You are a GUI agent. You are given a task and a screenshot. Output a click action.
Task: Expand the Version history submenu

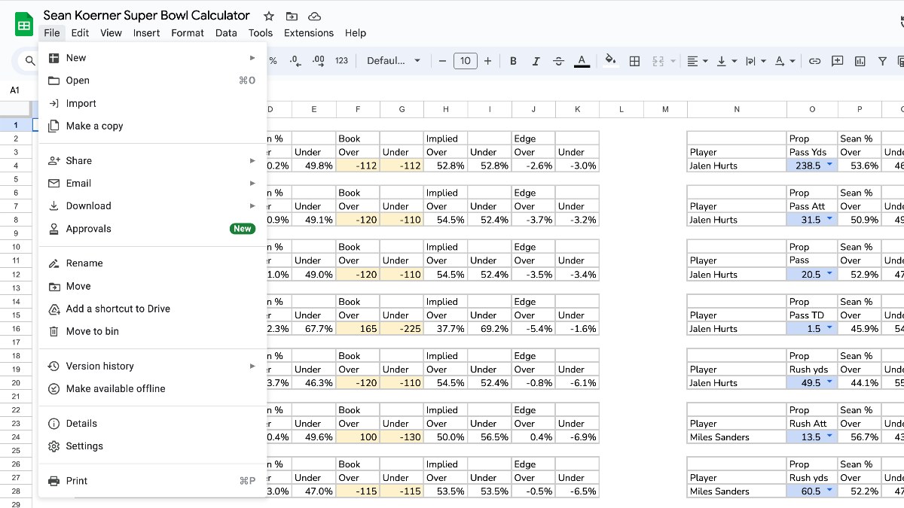[x=153, y=366]
